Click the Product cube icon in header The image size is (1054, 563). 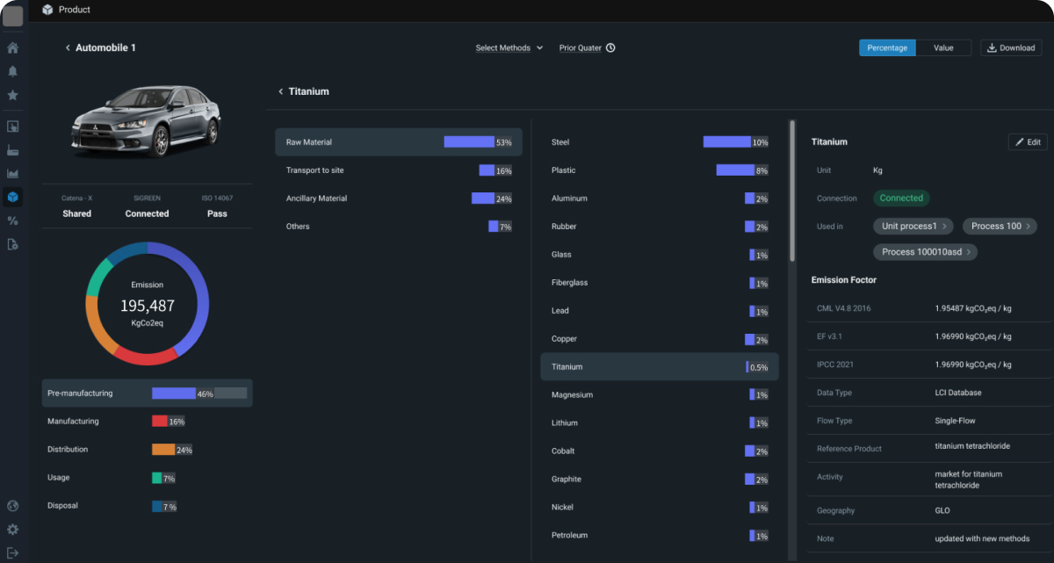(47, 10)
